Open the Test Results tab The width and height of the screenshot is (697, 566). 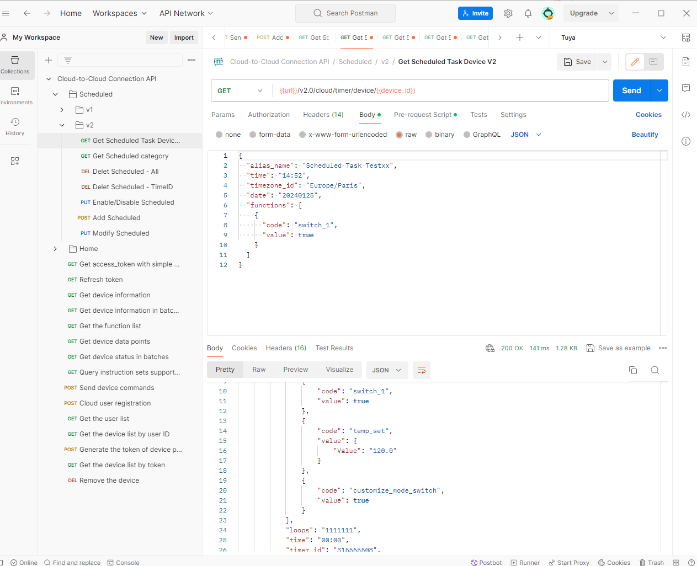[334, 348]
